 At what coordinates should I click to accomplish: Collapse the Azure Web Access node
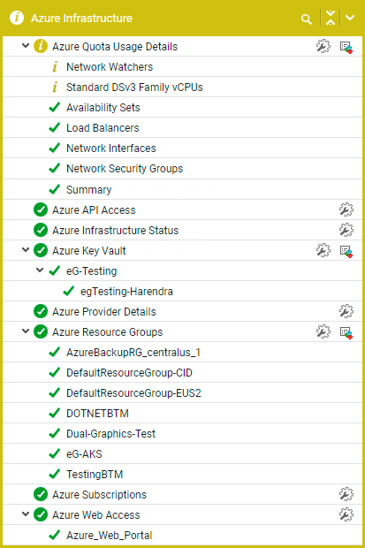(26, 514)
